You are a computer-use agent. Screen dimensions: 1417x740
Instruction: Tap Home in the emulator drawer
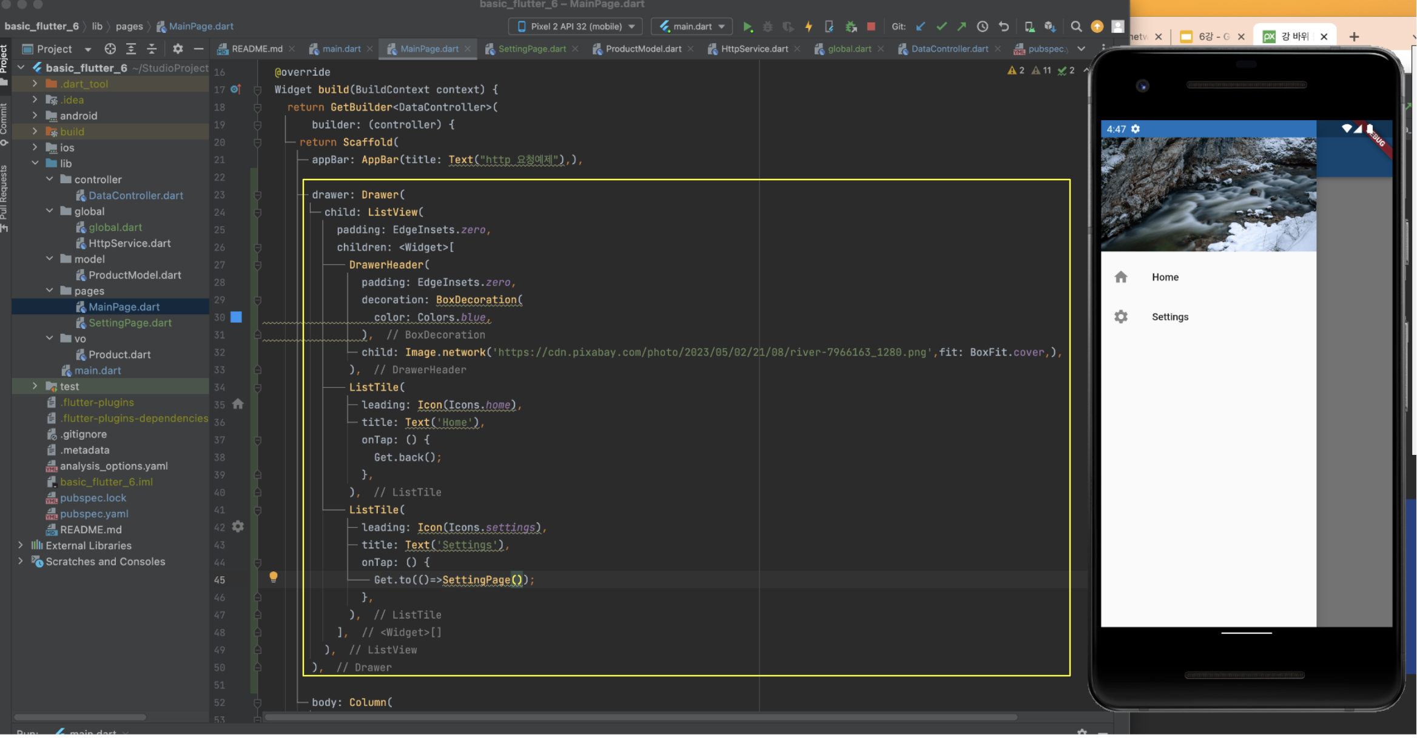(x=1165, y=277)
